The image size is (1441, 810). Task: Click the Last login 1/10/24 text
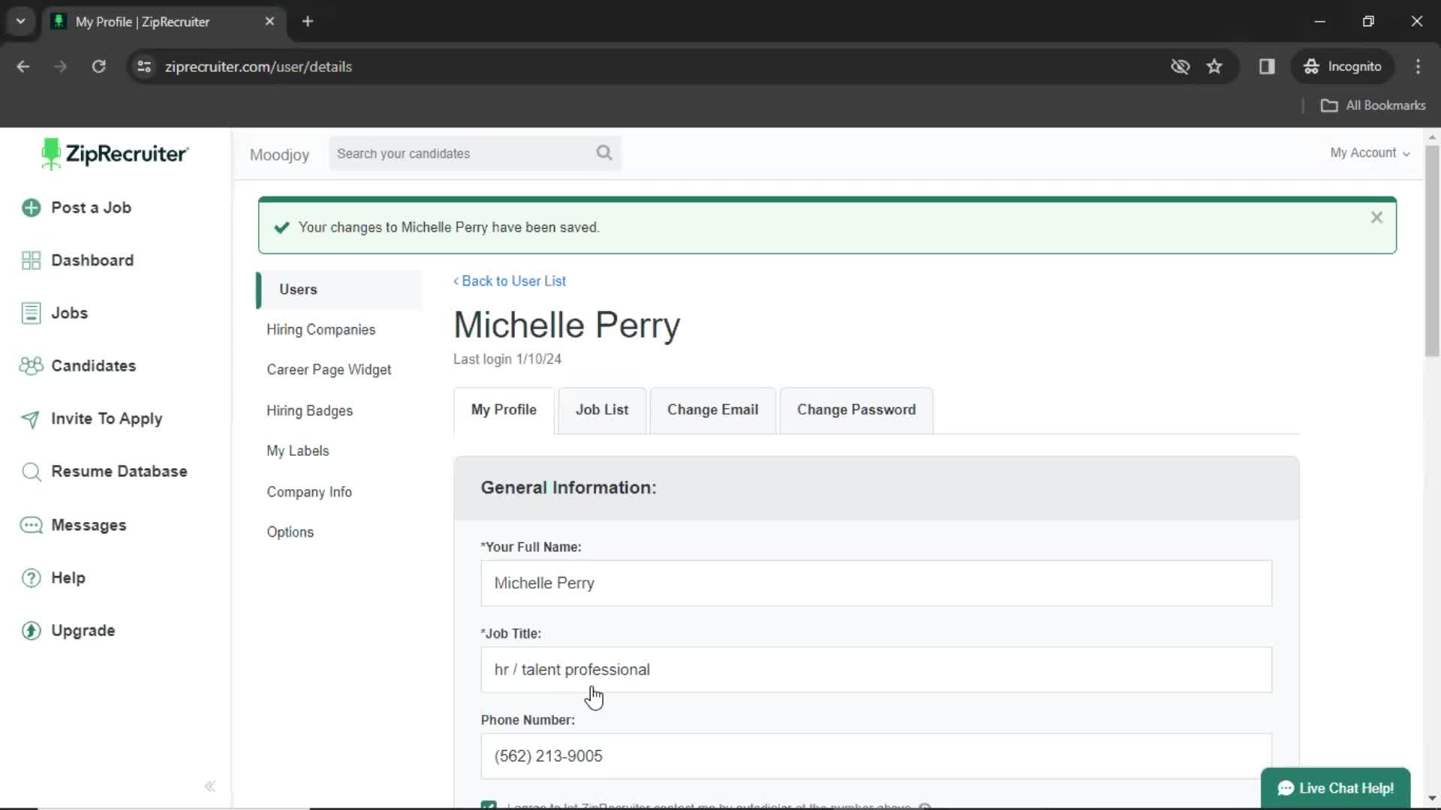click(x=507, y=359)
